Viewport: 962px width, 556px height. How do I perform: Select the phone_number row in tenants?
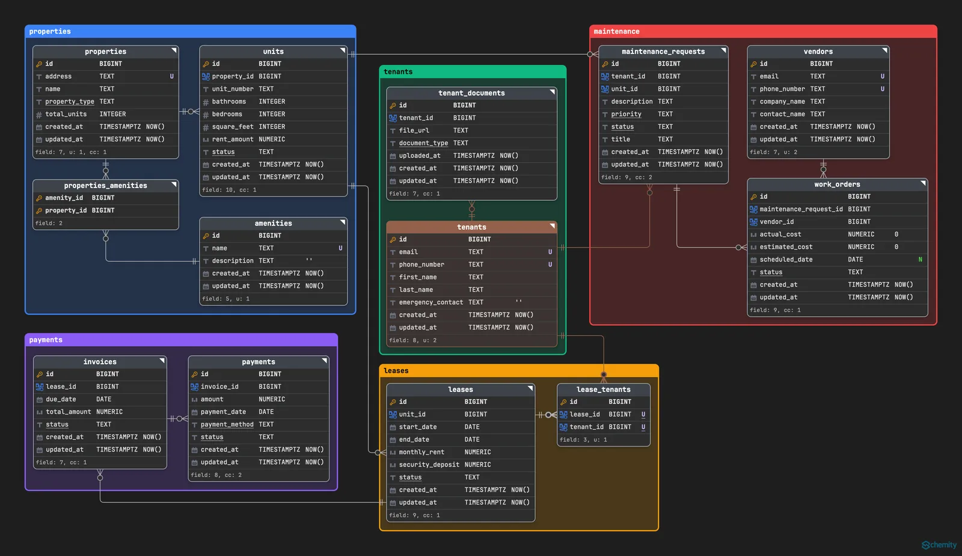click(x=471, y=264)
